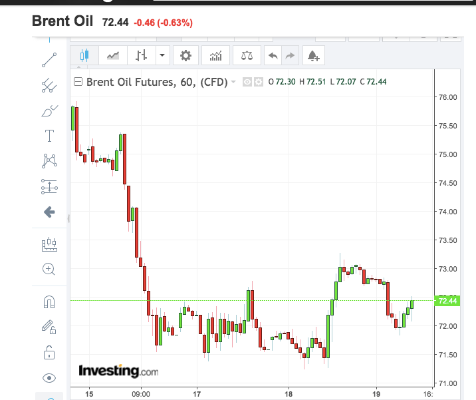Select the measure tool with candlestick ruler
Viewport: 476px width, 400px height.
pos(49,244)
